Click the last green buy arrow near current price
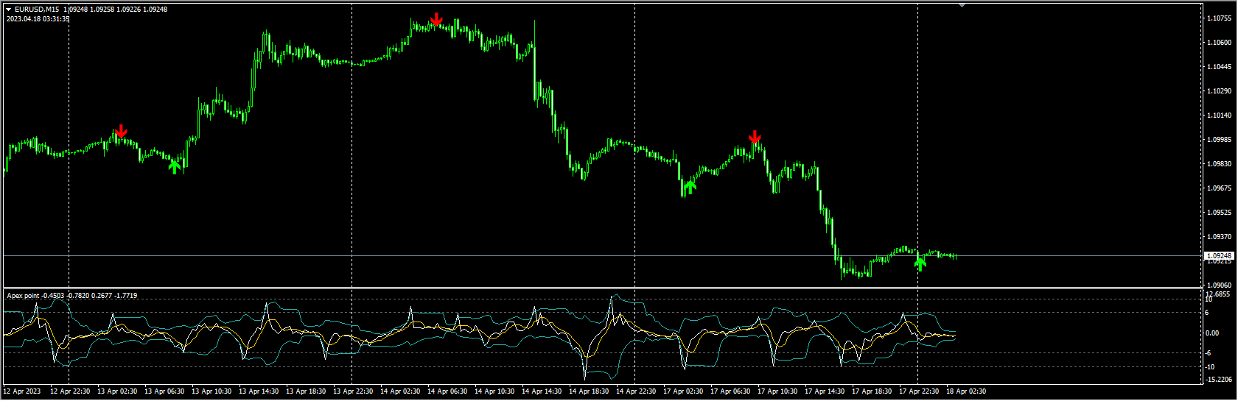This screenshot has height=401, width=1238. tap(920, 261)
